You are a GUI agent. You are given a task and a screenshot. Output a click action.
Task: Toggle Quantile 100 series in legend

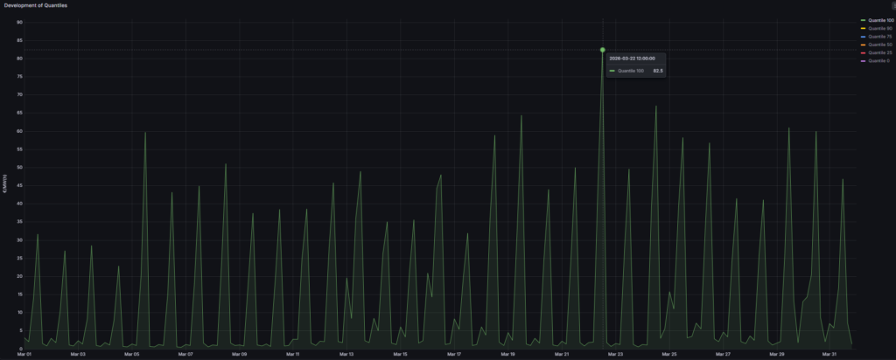pyautogui.click(x=879, y=20)
